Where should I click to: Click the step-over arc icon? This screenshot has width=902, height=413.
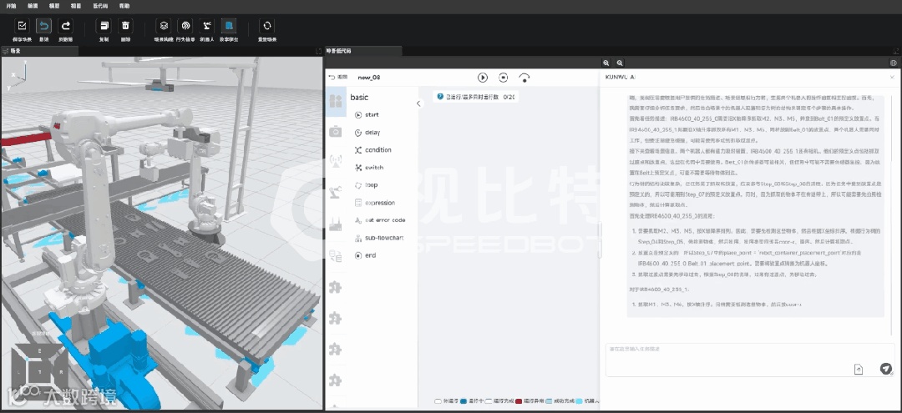click(524, 77)
